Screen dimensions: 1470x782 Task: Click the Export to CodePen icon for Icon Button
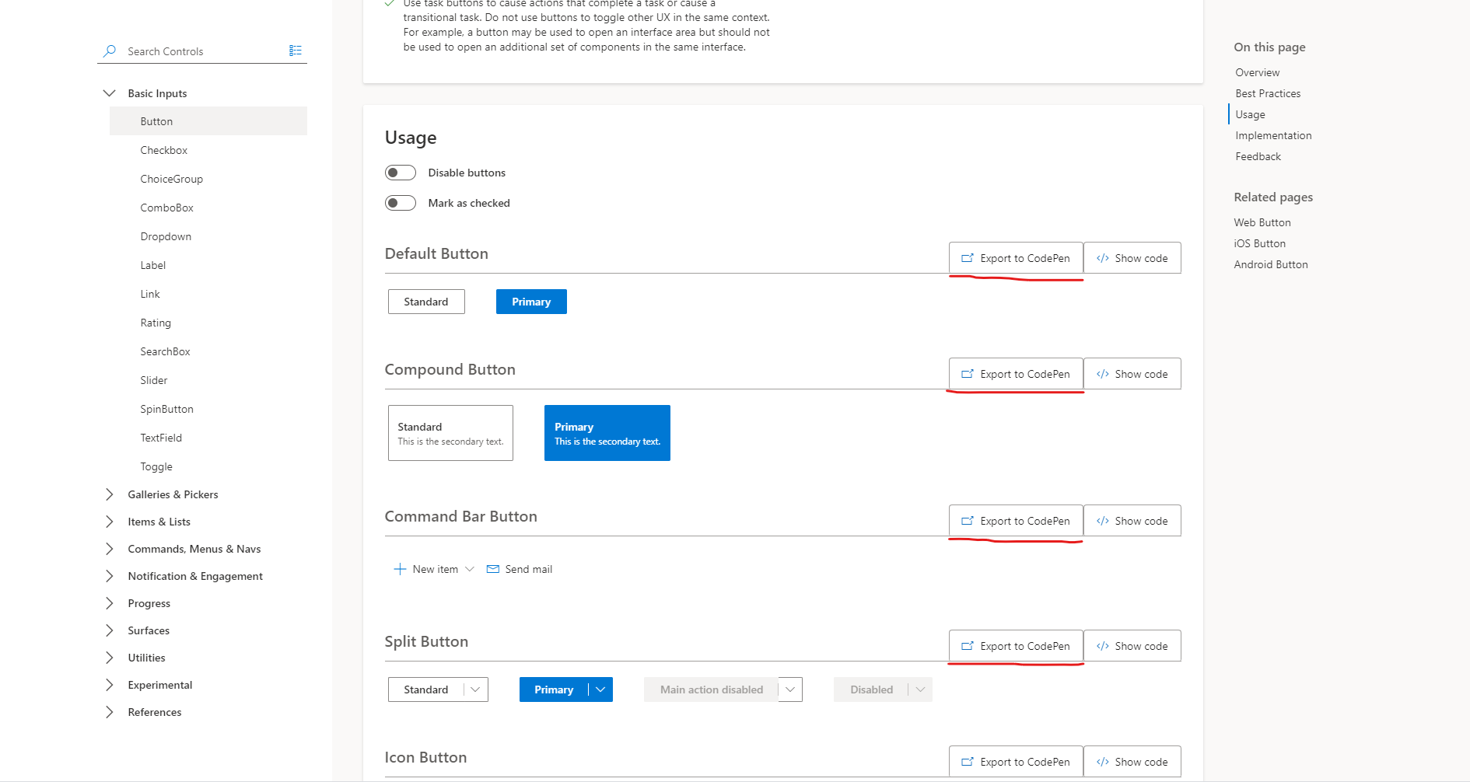(x=968, y=761)
